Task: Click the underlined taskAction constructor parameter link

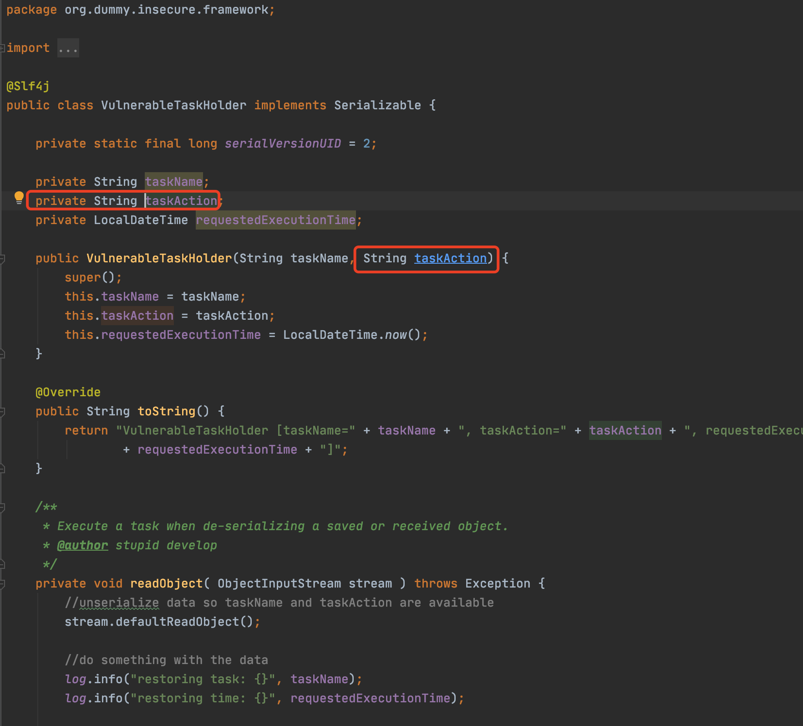Action: (450, 258)
